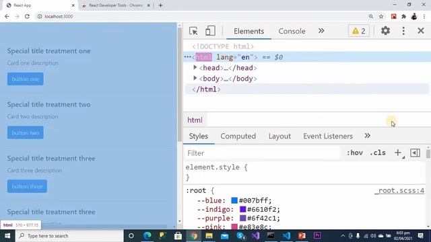Go back in browser history
The height and width of the screenshot is (242, 431).
7,16
